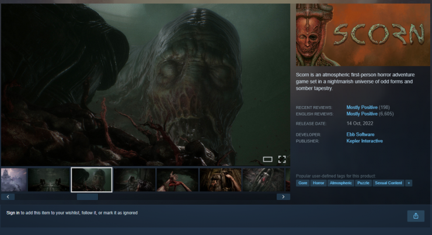This screenshot has width=432, height=235.
Task: Open the Puzzle tag
Action: [363, 183]
